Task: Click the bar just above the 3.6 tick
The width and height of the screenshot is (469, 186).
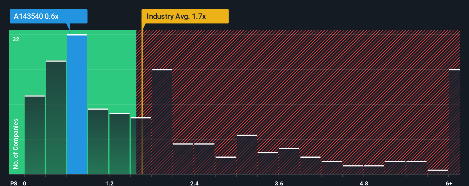Action: (x=289, y=161)
